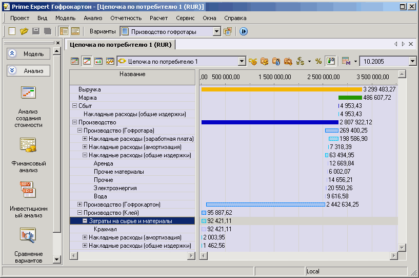The image size is (419, 278).
Task: Open the Модель menu
Action: (66, 18)
